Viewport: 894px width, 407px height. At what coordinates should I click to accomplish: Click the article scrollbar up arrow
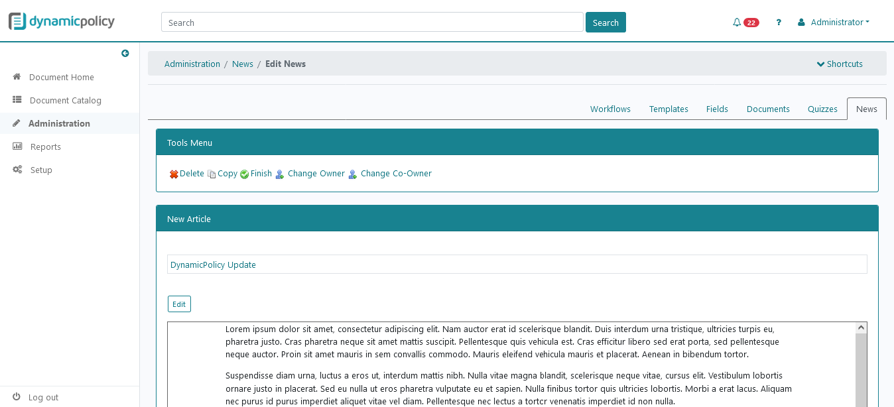(862, 328)
